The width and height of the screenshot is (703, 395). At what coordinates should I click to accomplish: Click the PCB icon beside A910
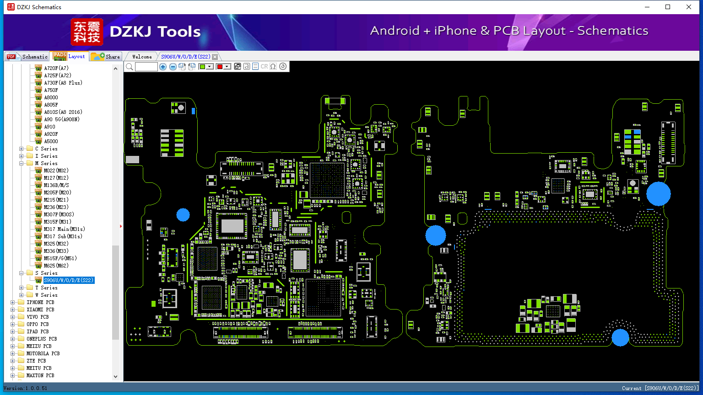38,127
